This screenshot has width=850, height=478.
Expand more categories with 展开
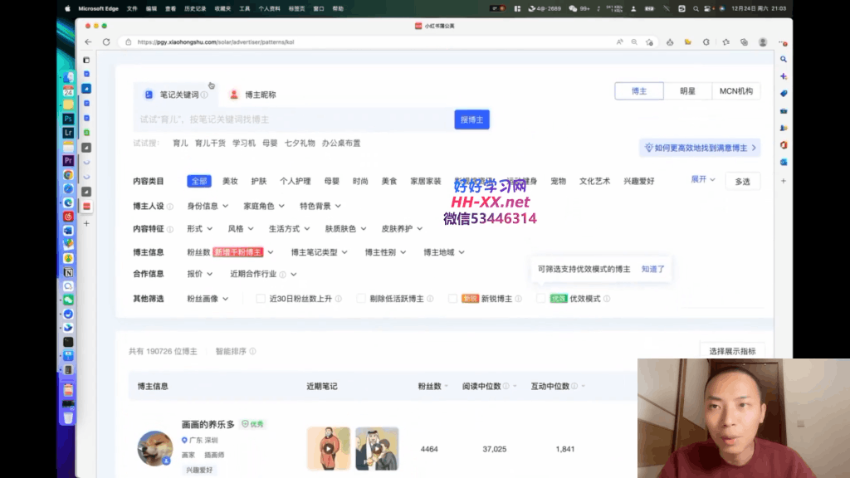[x=703, y=179]
